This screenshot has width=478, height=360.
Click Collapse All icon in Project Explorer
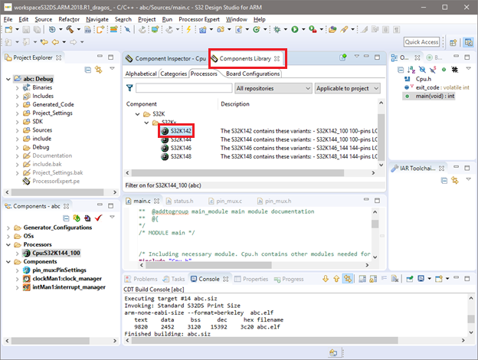(x=88, y=70)
